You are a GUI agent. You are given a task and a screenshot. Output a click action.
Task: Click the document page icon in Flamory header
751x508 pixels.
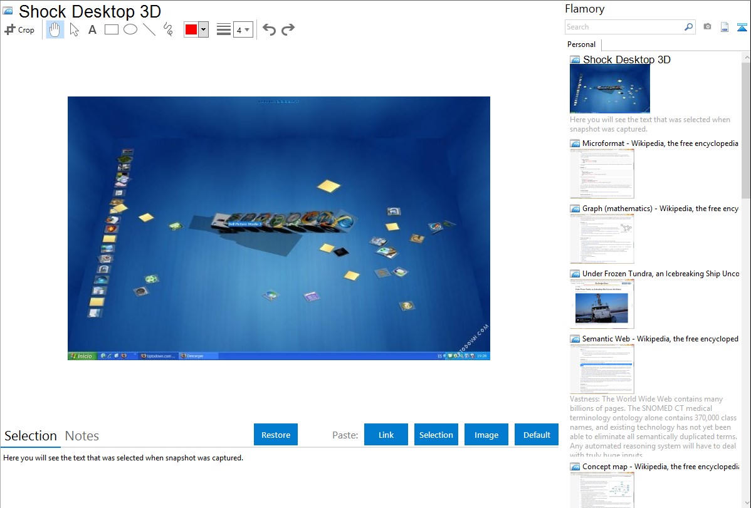pos(725,27)
